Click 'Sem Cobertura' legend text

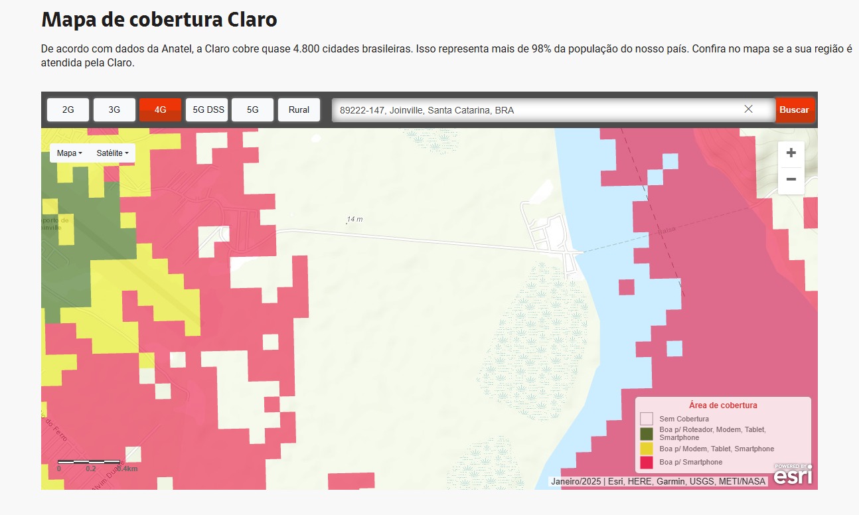pos(684,419)
